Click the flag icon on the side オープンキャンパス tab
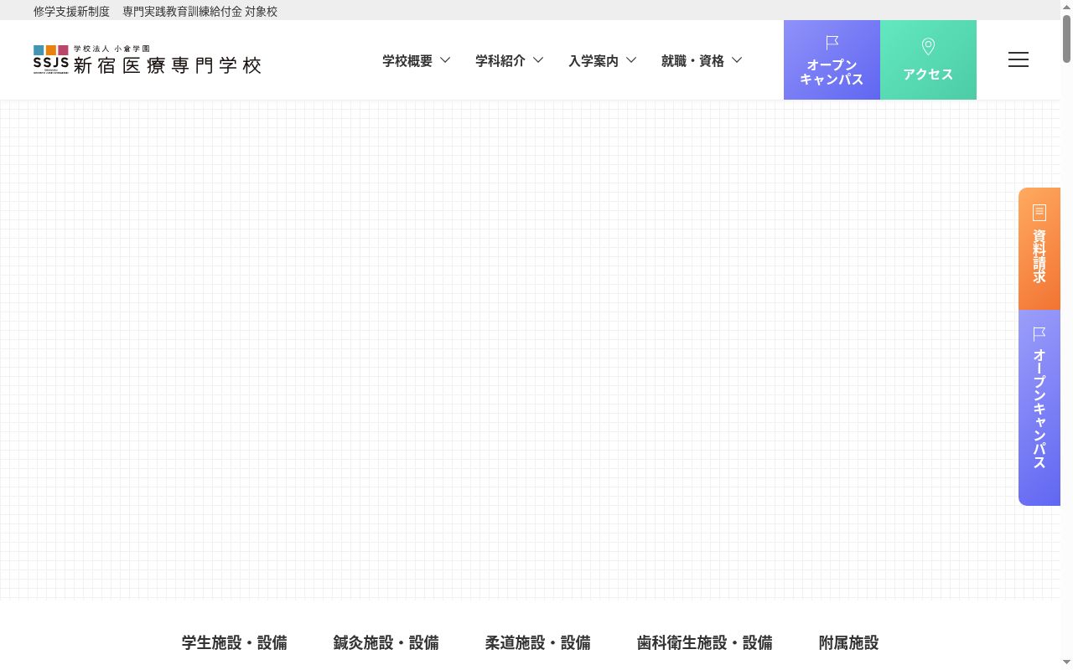Image resolution: width=1073 pixels, height=670 pixels. (1039, 334)
